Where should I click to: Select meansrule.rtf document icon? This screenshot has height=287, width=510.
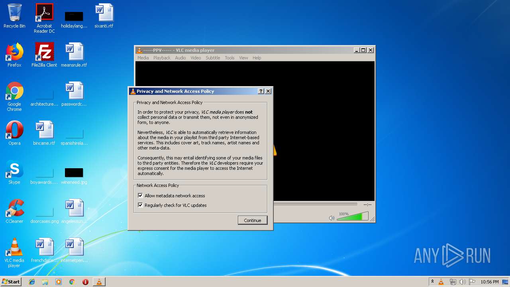[x=74, y=55]
